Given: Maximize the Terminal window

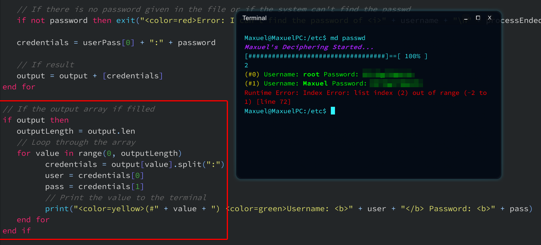Looking at the screenshot, I should pos(478,18).
